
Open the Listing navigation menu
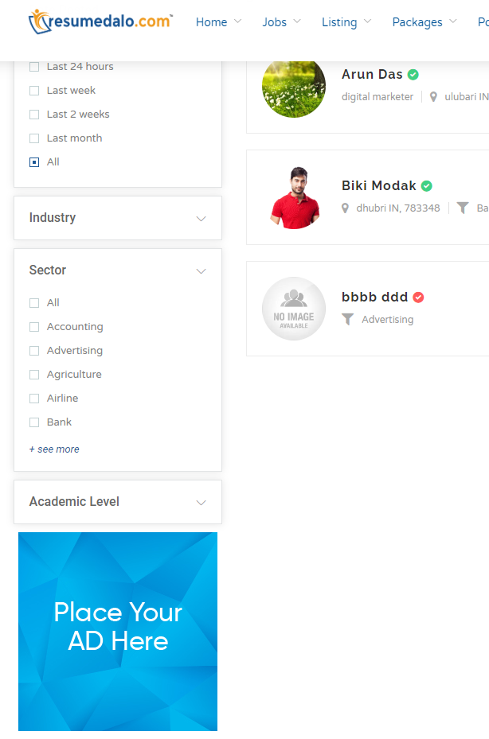pyautogui.click(x=346, y=22)
